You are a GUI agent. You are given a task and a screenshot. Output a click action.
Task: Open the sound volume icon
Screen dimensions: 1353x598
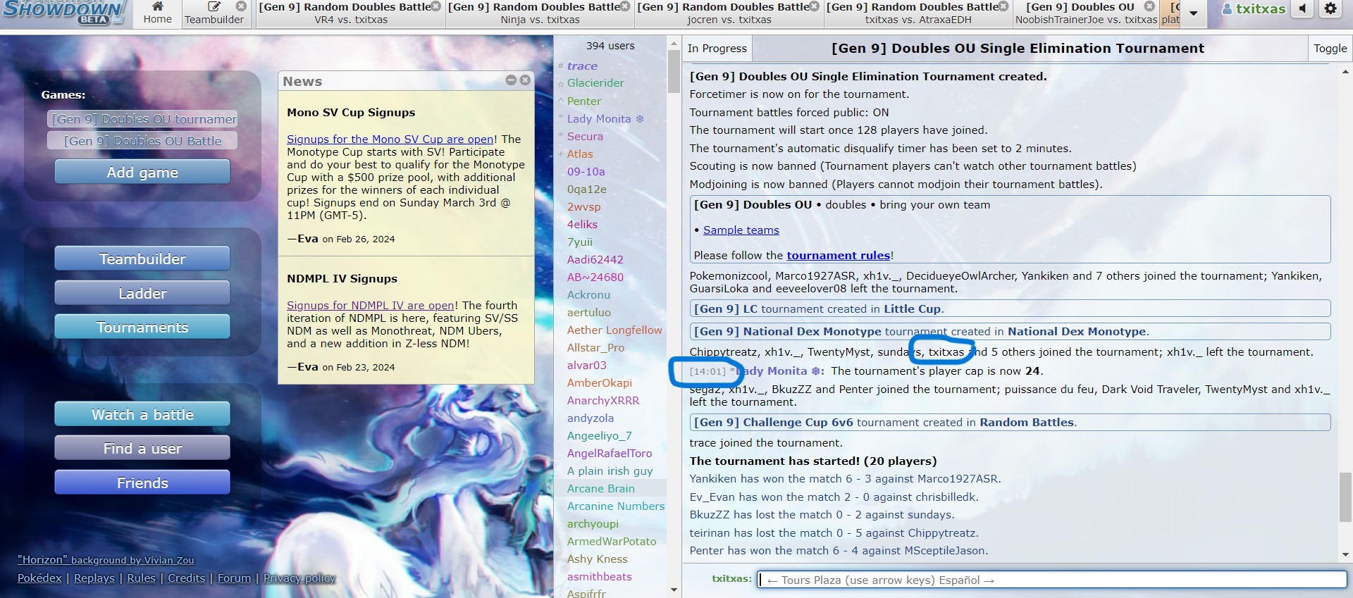click(1303, 8)
